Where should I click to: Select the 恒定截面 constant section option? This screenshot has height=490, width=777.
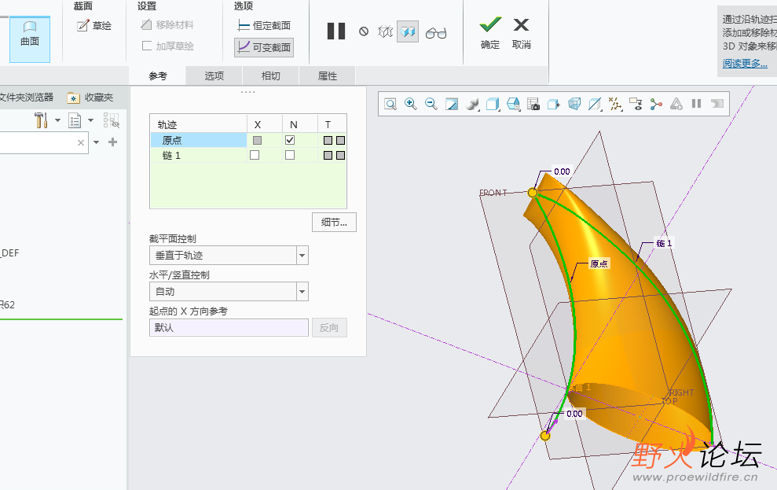(264, 26)
